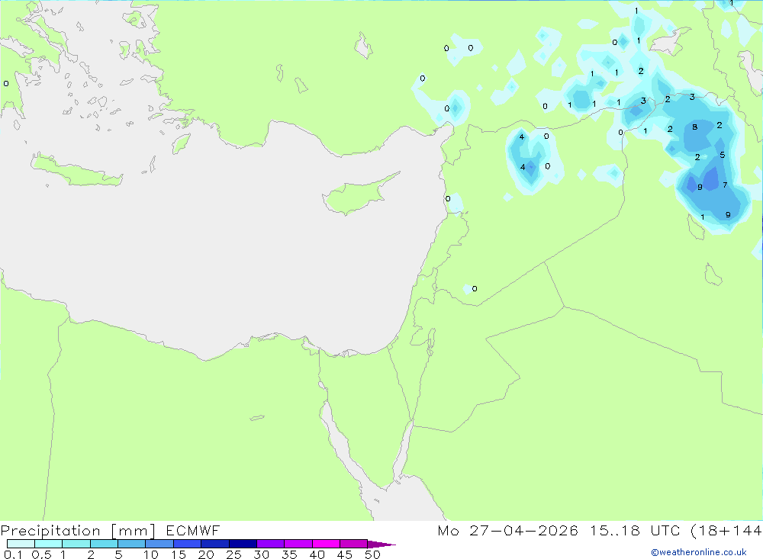Click the island of Crete on the map

[76, 170]
